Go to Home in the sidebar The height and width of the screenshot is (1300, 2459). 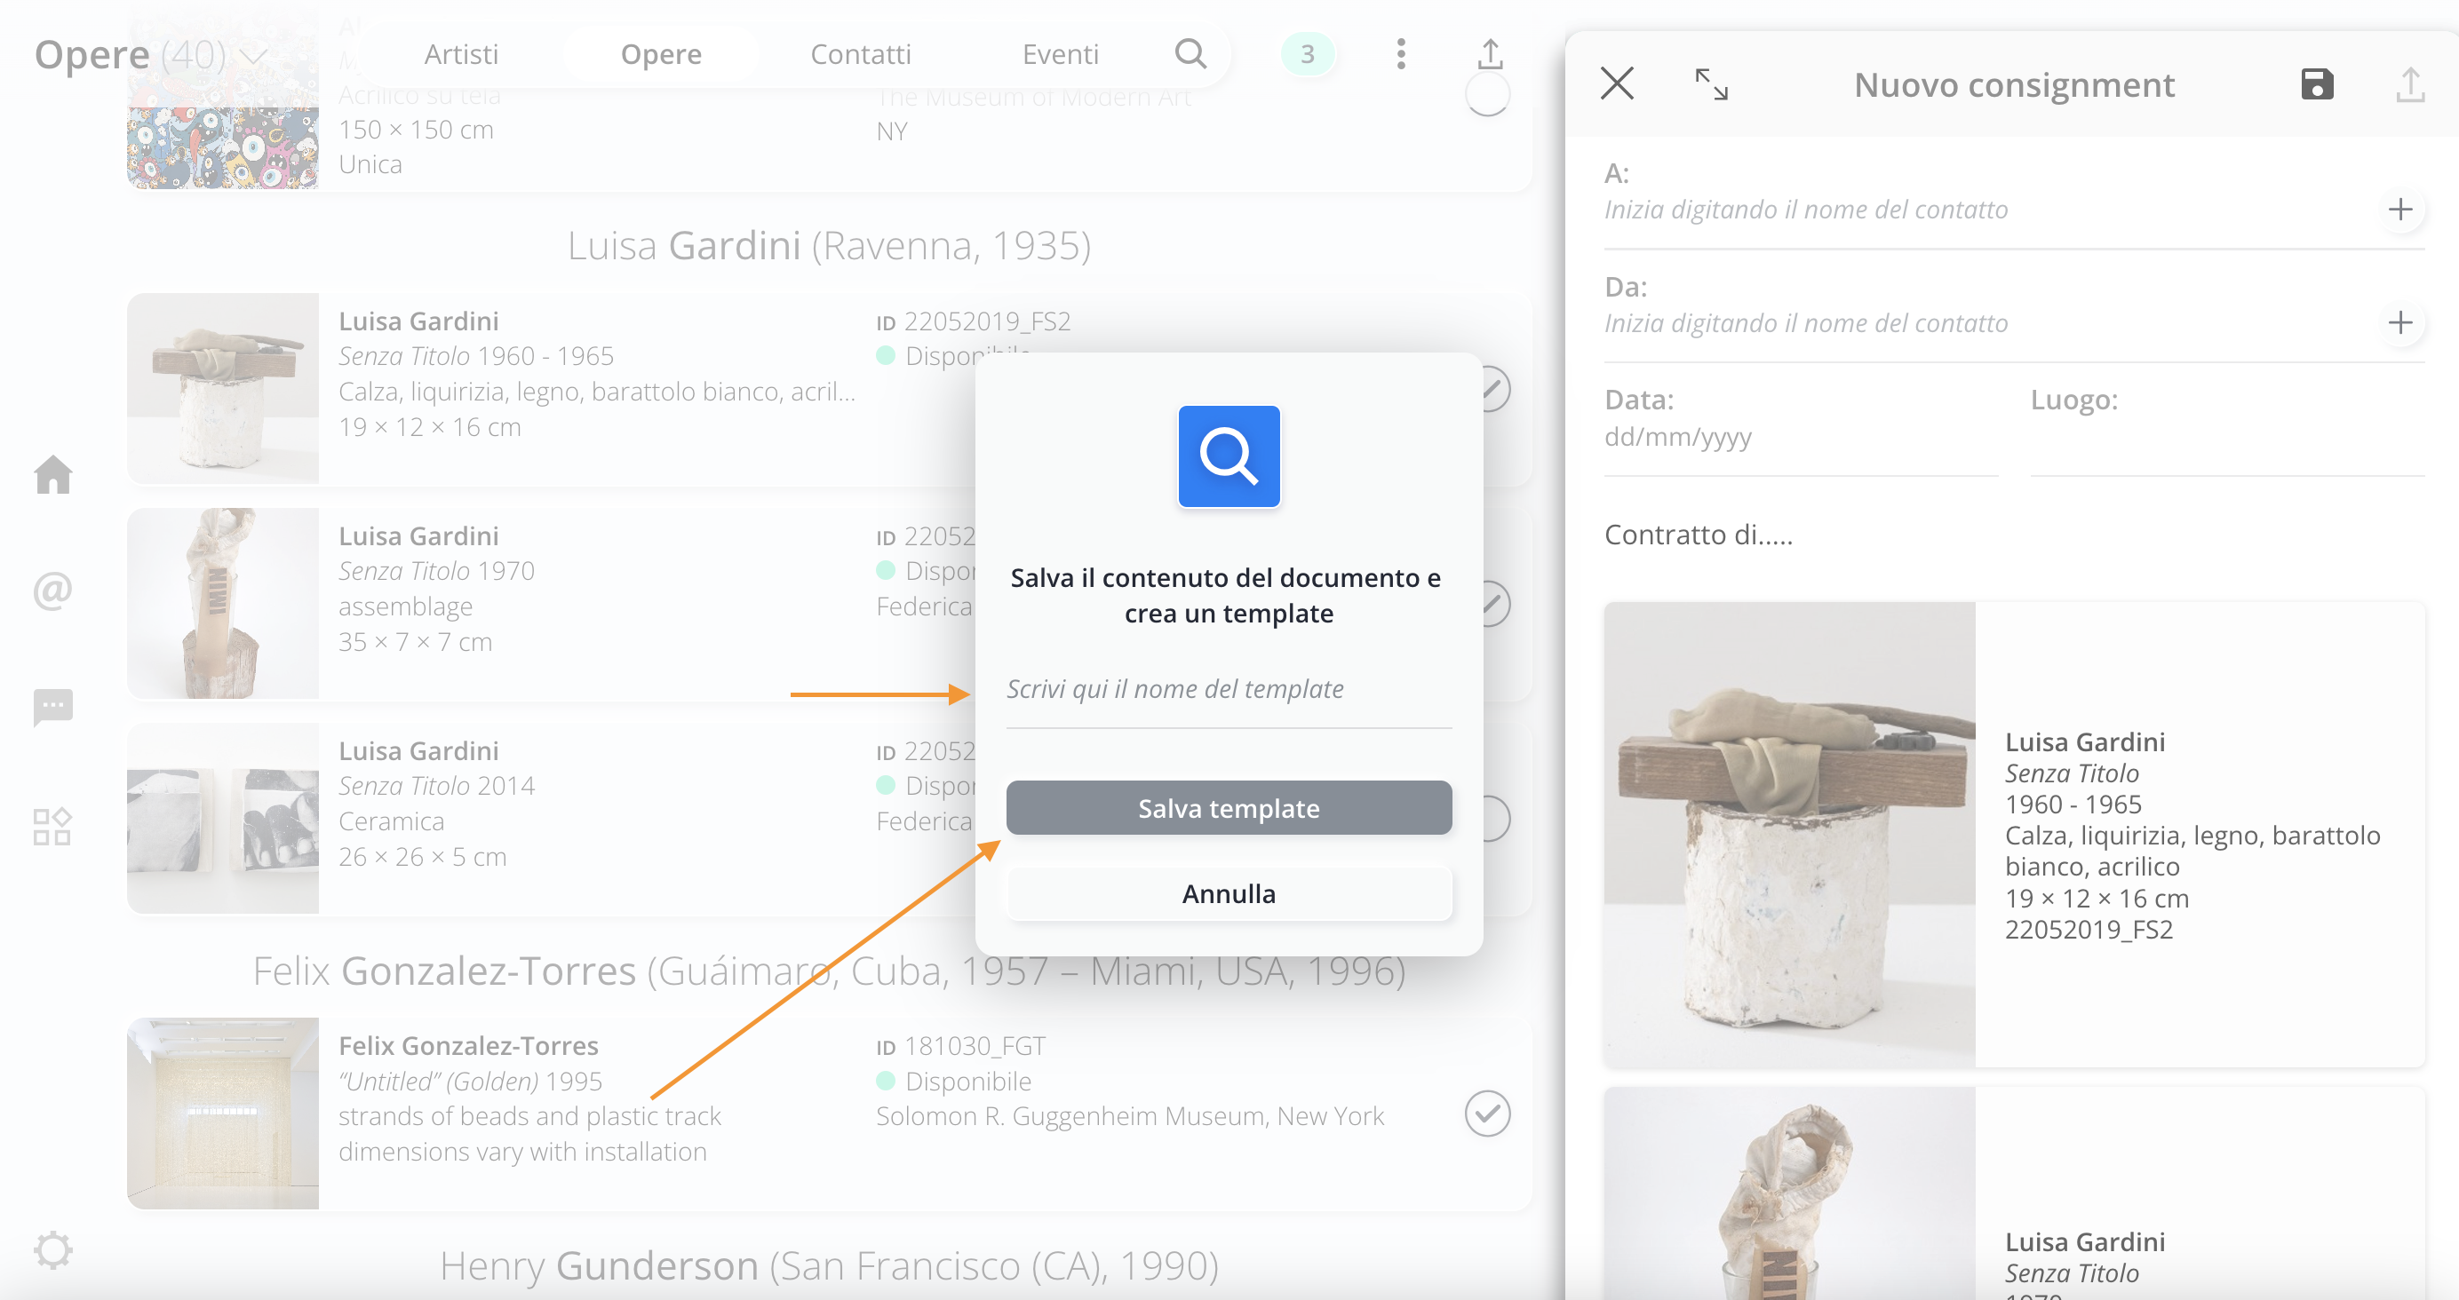(53, 474)
